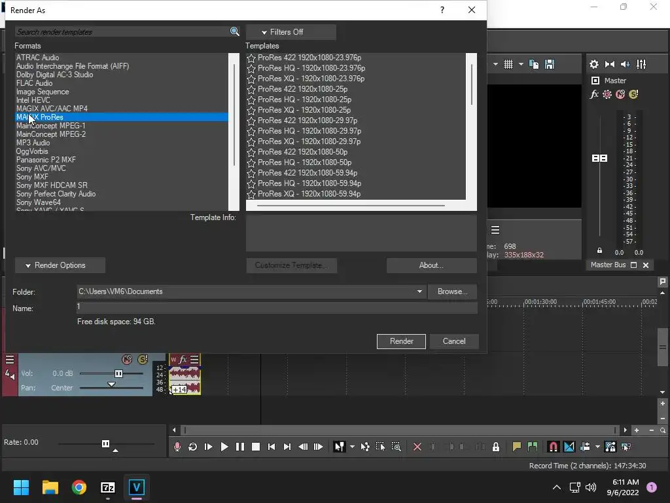Viewport: 670px width, 503px height.
Task: Toggle Enable Snapping magnet icon
Action: point(554,447)
